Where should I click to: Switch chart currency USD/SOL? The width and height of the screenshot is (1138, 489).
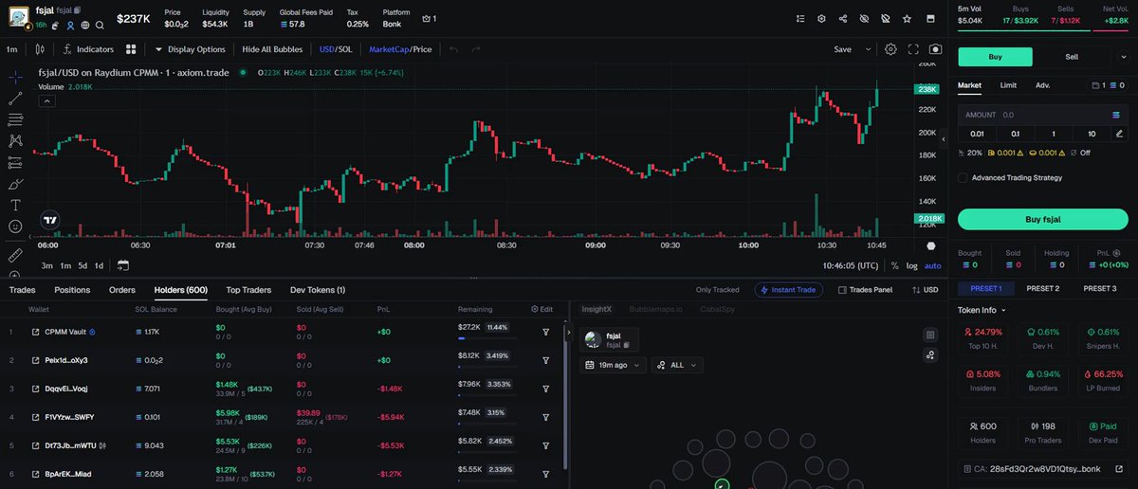click(337, 49)
